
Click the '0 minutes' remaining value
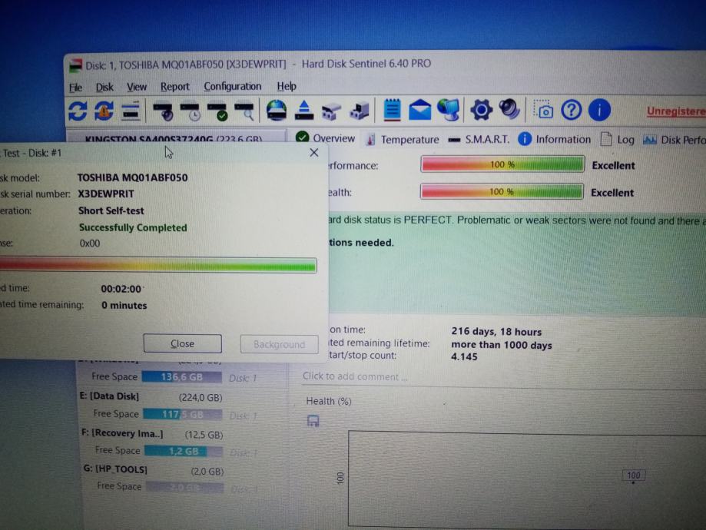124,305
